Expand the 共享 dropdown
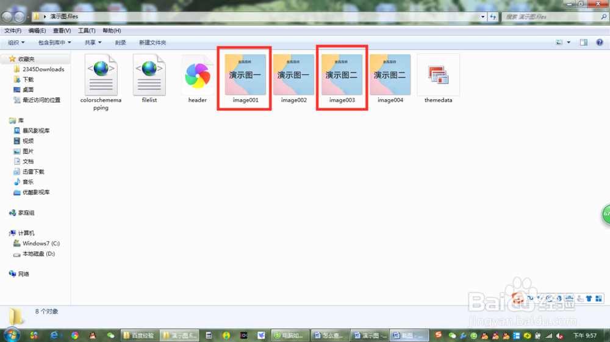The width and height of the screenshot is (610, 342). tap(93, 43)
